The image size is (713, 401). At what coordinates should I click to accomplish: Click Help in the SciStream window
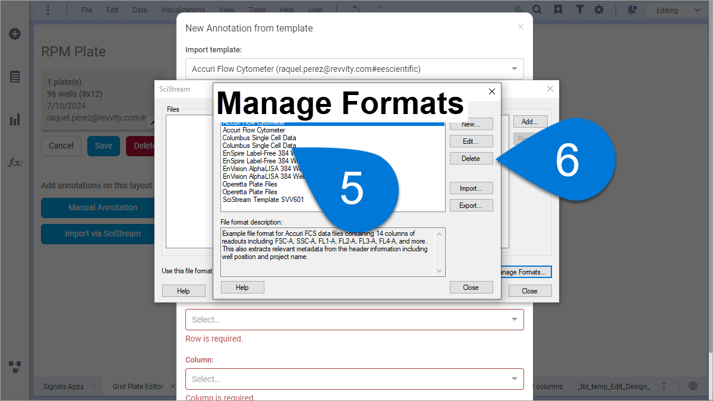184,291
